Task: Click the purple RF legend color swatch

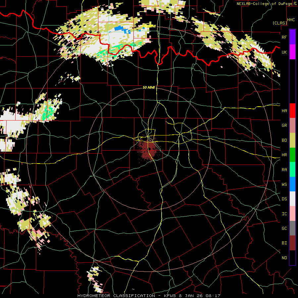Action: click(x=292, y=37)
